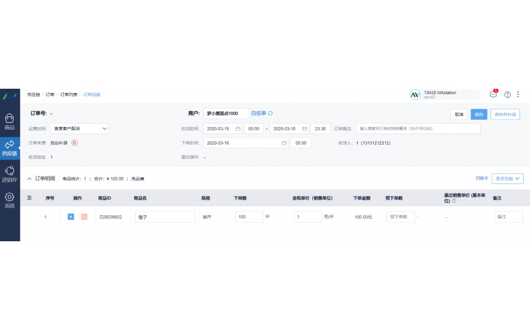The width and height of the screenshot is (530, 330).
Task: Open the 更多功能 dropdown
Action: point(507,178)
